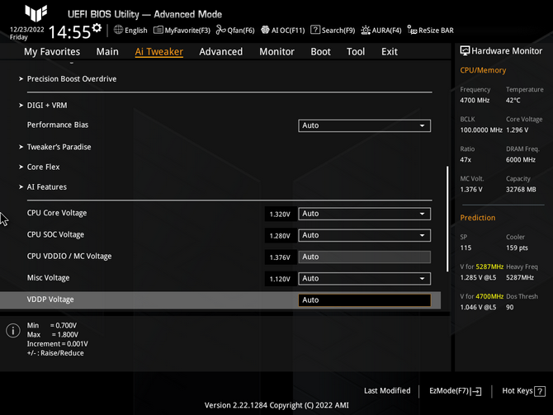This screenshot has width=553, height=415.
Task: Click the 1.120V Misc Voltage value
Action: point(280,279)
